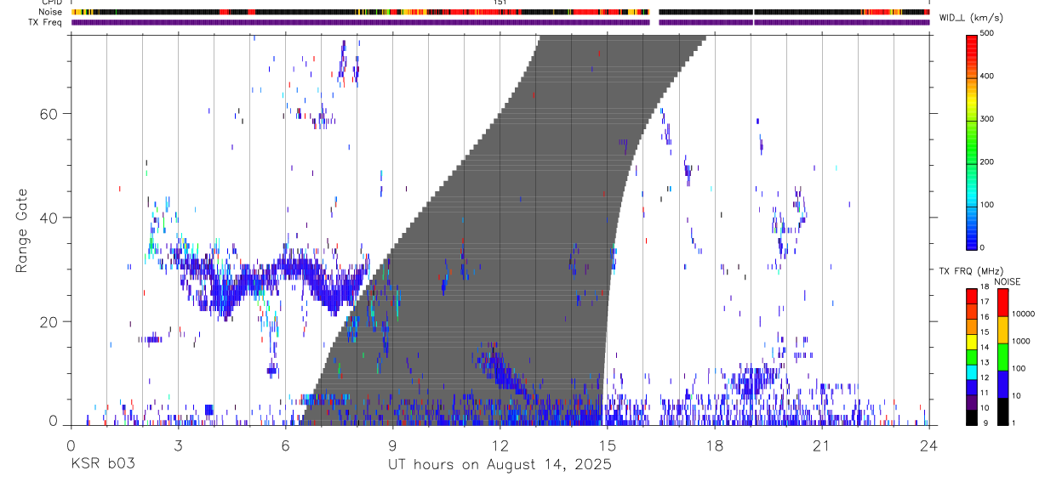
Task: Pick the yellow segment of TX FRQ legend
Action: (972, 342)
